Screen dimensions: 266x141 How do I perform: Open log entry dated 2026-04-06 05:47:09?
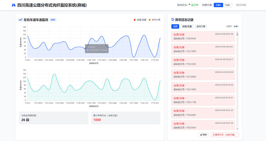[x=203, y=87]
